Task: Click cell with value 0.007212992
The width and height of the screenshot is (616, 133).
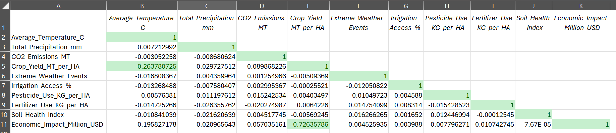Action: 142,47
